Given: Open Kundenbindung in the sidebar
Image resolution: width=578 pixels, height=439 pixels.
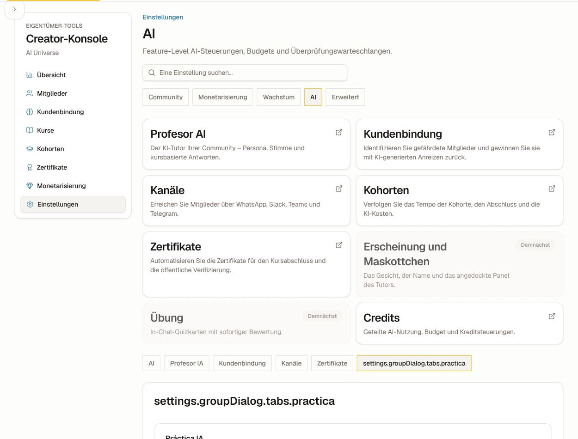Looking at the screenshot, I should click(73, 112).
